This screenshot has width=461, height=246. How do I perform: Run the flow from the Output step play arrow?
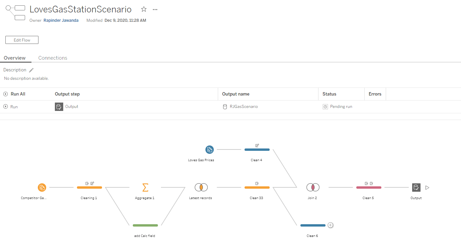[427, 188]
